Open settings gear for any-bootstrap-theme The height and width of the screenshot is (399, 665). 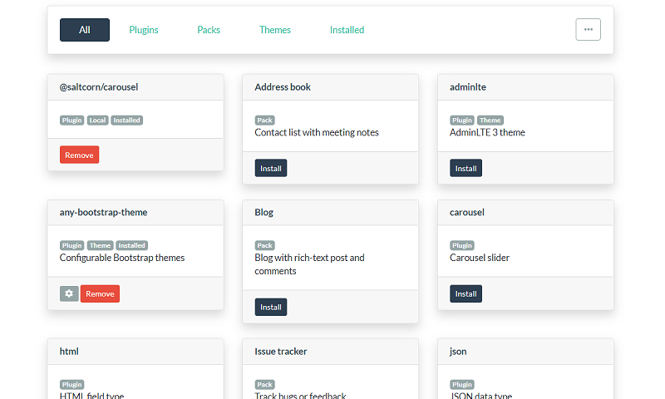(69, 293)
